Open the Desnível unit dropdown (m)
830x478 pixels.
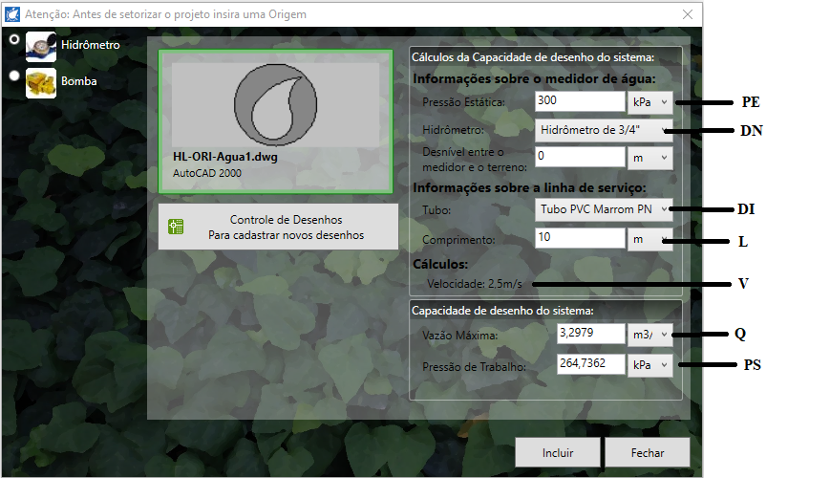[650, 156]
